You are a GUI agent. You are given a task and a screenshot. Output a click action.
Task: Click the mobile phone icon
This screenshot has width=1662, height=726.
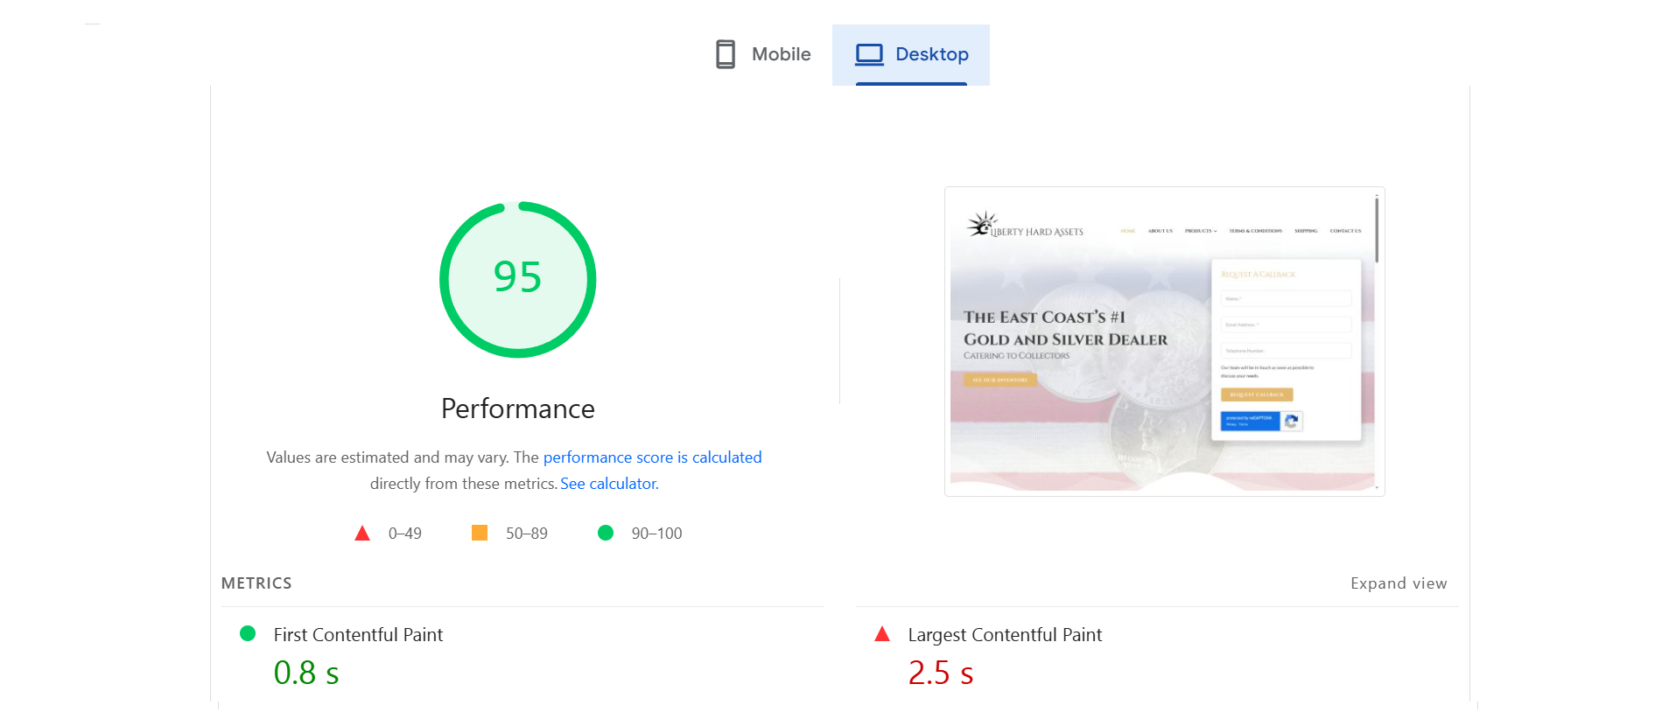click(x=726, y=54)
